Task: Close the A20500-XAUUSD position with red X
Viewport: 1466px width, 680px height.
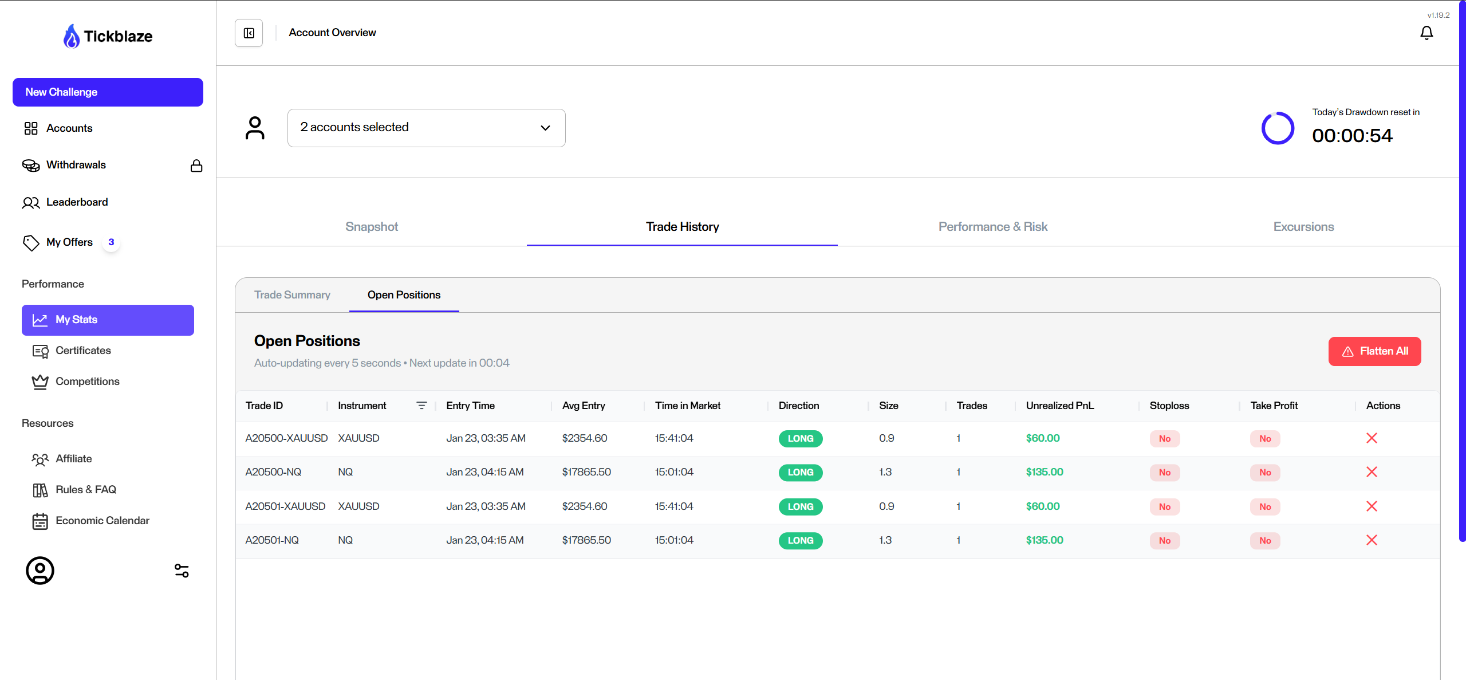Action: coord(1372,438)
